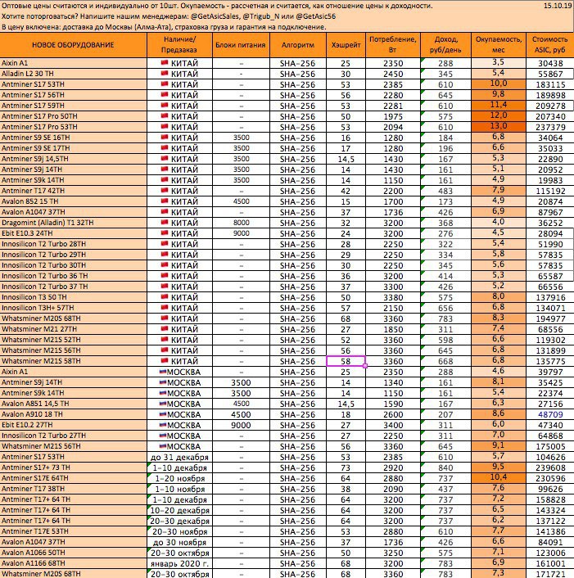Click payback cell '11,4' for Antminer S17 59TH
574x578 pixels.
[499, 106]
